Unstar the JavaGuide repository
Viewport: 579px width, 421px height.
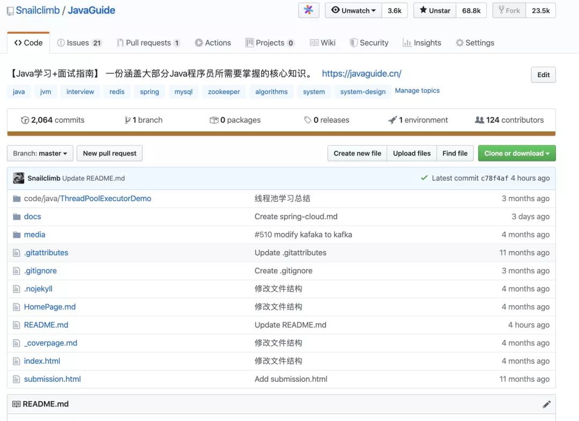click(x=435, y=10)
